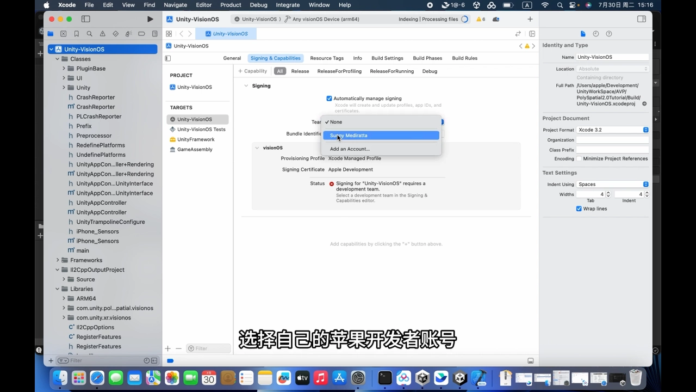Filter capabilities by Debug configuration

pos(430,71)
